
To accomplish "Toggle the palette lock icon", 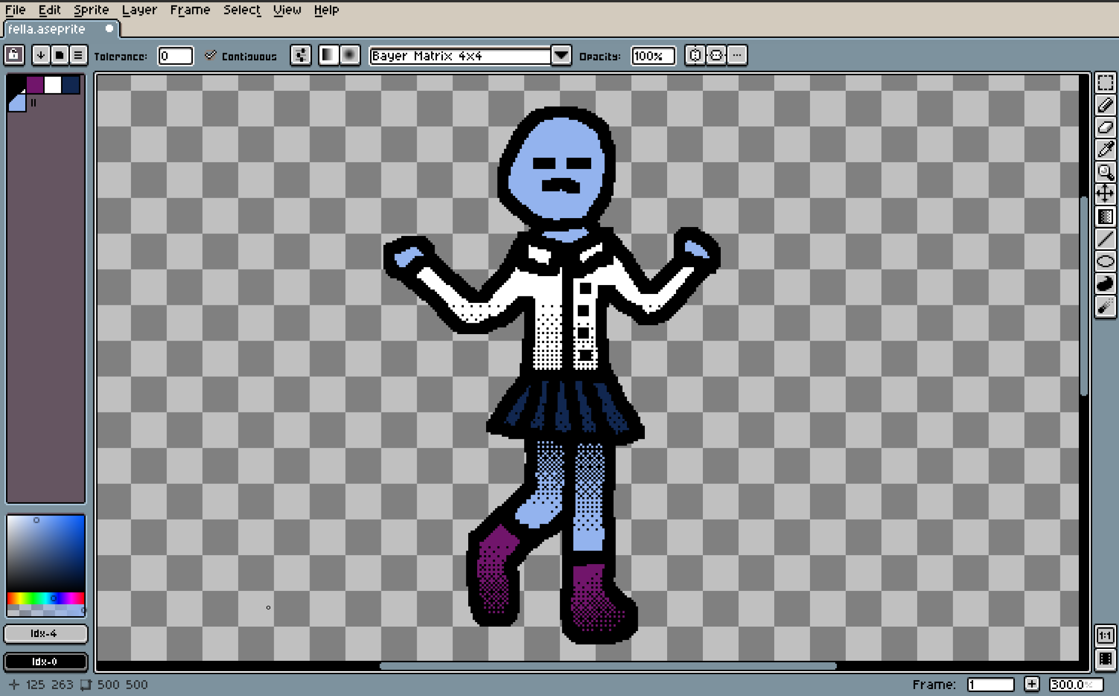I will click(14, 55).
